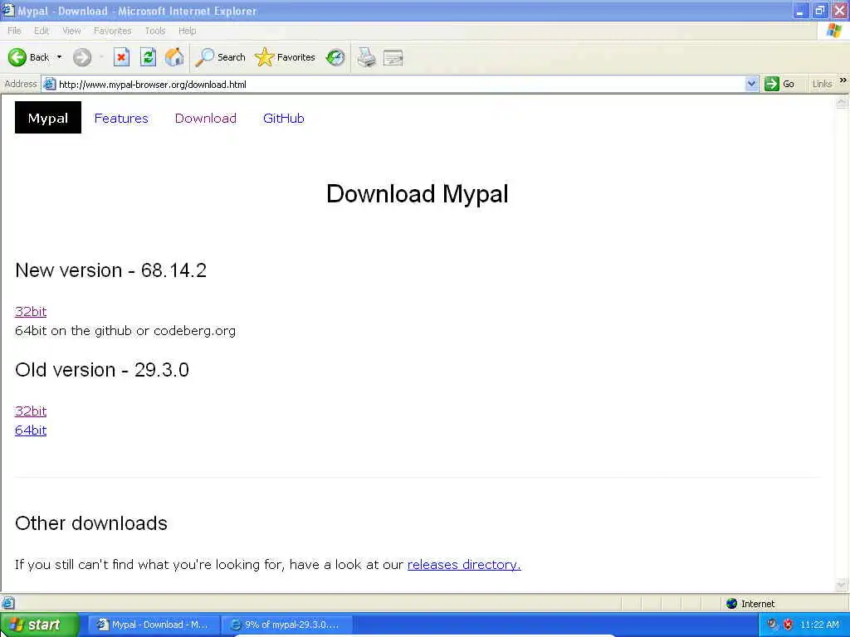The width and height of the screenshot is (850, 637).
Task: Open the History clock icon
Action: [335, 57]
